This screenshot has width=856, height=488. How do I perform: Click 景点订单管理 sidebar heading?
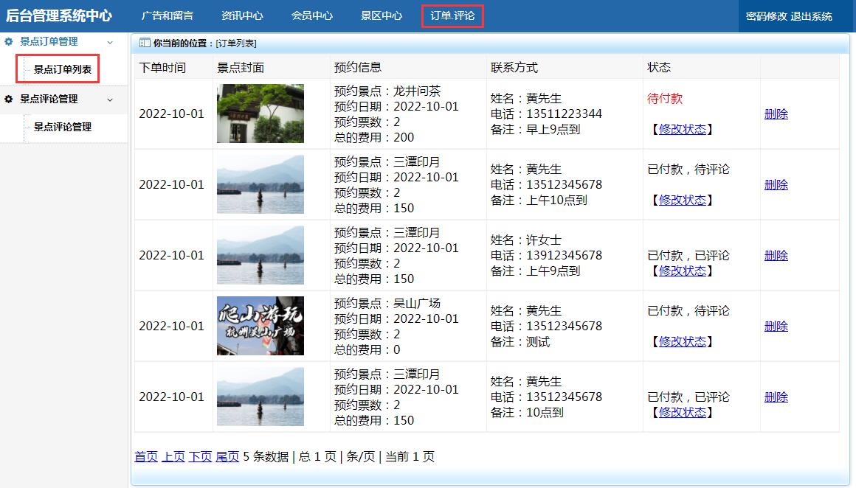[49, 41]
